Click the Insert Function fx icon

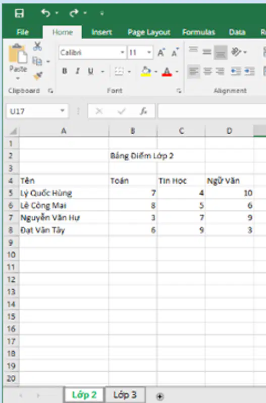click(143, 111)
